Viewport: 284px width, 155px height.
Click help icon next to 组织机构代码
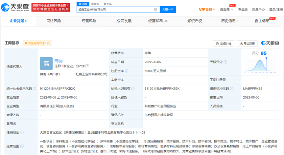231,88
